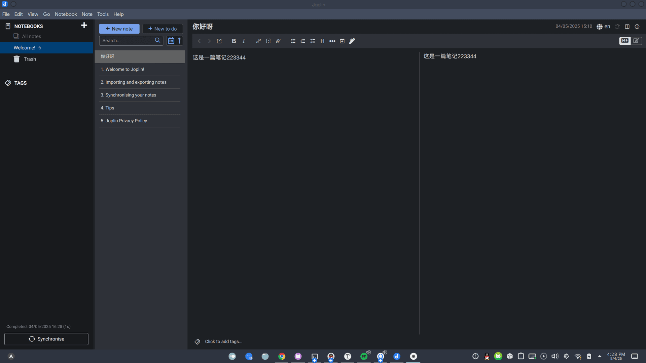This screenshot has height=363, width=646.
Task: Open the Tools menu
Action: pyautogui.click(x=103, y=14)
